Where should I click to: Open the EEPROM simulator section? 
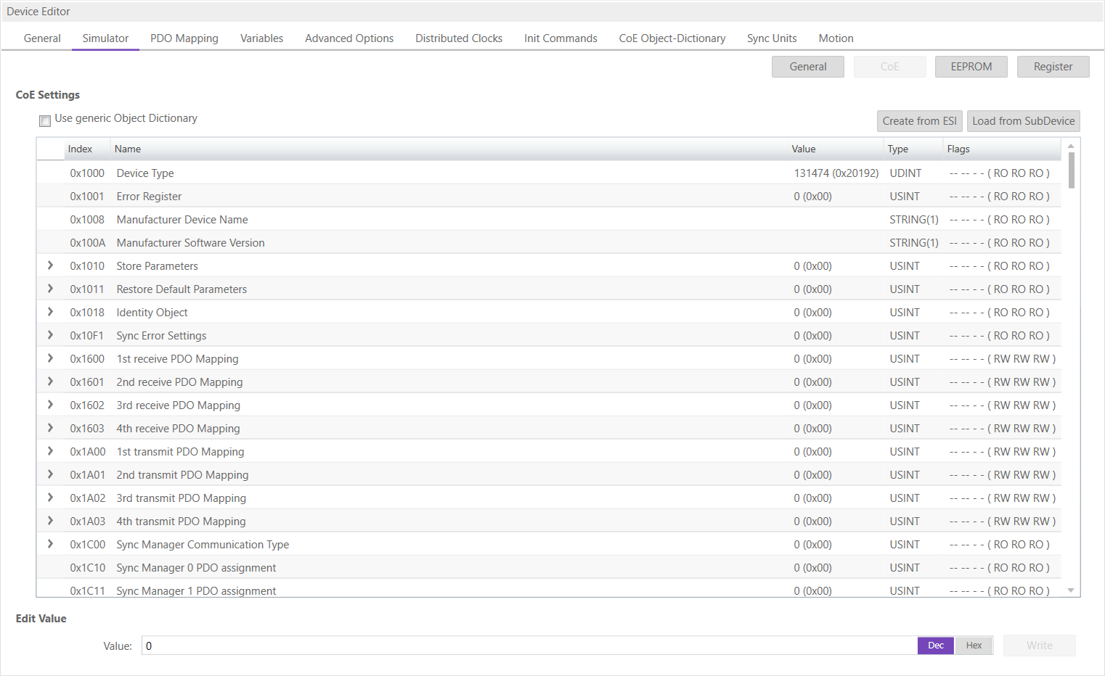[971, 67]
